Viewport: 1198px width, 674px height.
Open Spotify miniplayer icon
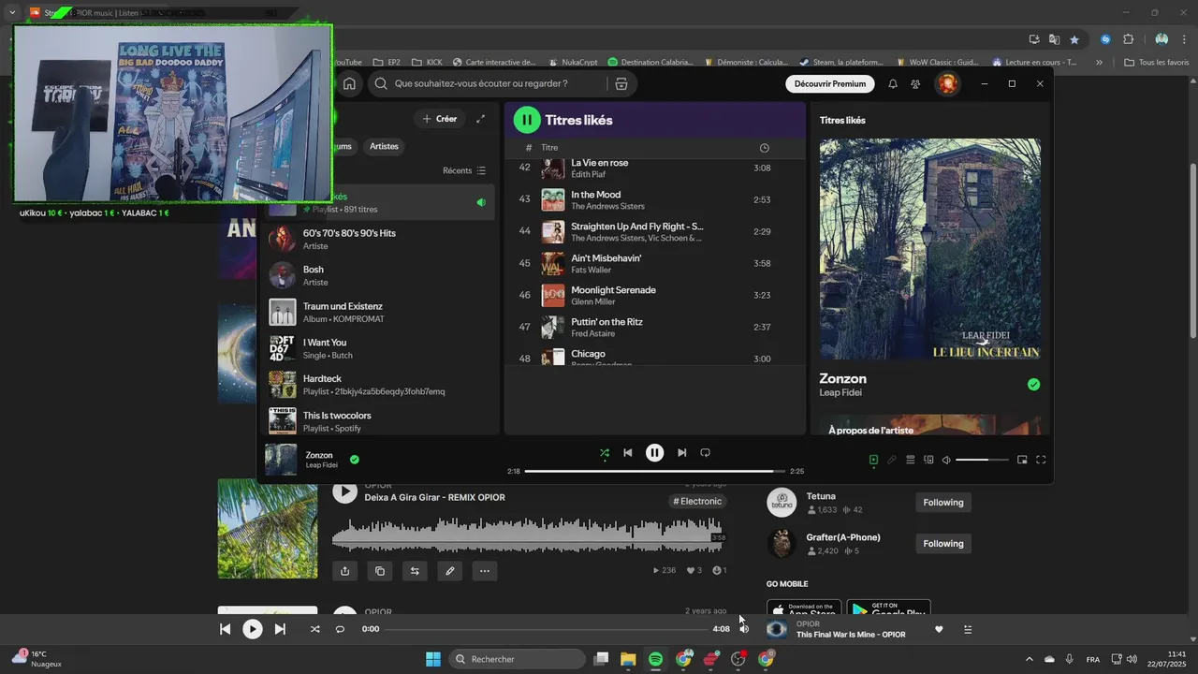click(x=1022, y=460)
